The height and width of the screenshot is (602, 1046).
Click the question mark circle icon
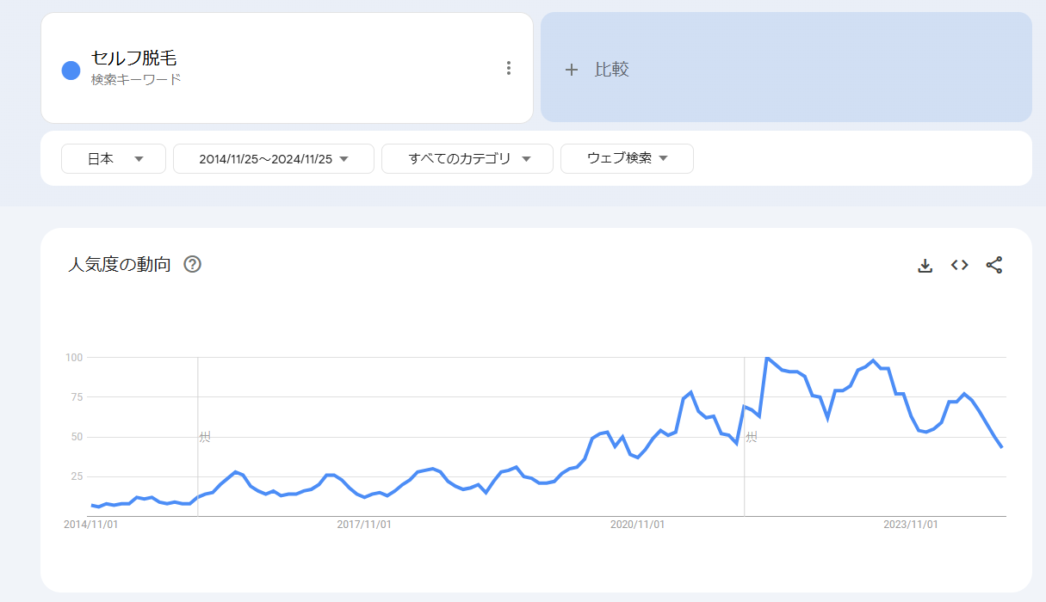[x=192, y=264]
